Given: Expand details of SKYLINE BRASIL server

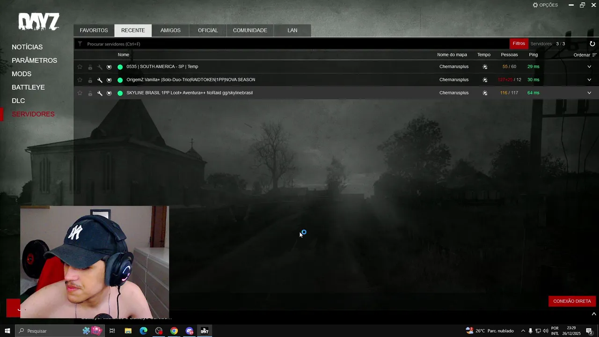Looking at the screenshot, I should pos(589,93).
